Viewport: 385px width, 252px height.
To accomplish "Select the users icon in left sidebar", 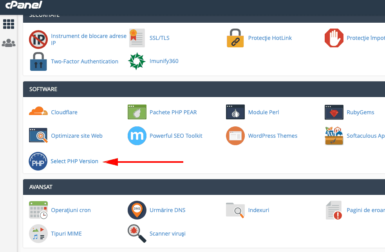I will click(x=9, y=43).
